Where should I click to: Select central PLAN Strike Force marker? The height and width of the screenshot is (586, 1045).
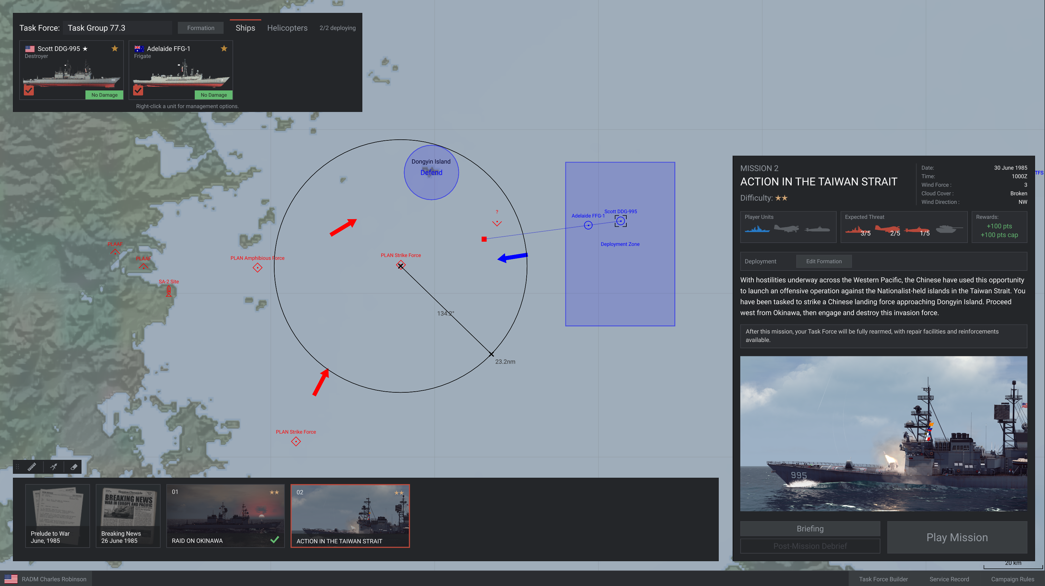pos(400,265)
